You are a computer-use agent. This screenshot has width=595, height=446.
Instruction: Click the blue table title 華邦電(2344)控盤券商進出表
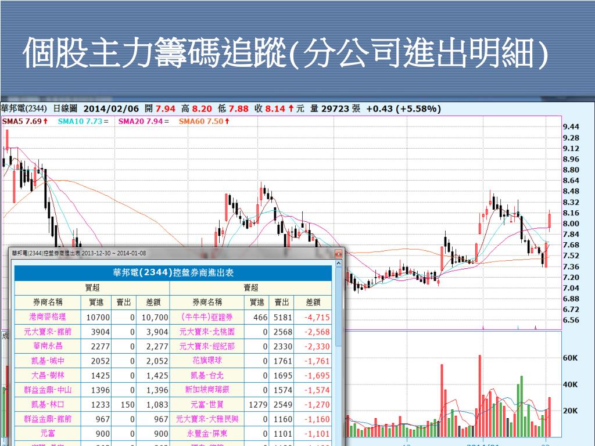(x=173, y=273)
